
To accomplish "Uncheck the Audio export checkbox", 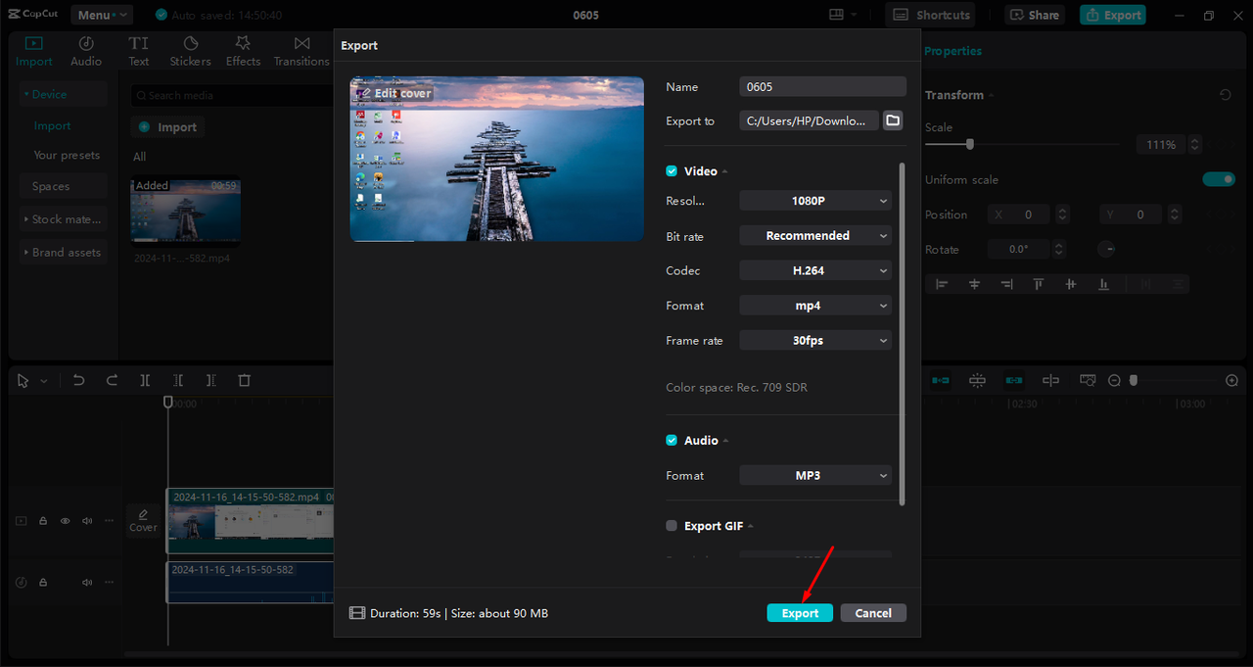I will pyautogui.click(x=672, y=441).
